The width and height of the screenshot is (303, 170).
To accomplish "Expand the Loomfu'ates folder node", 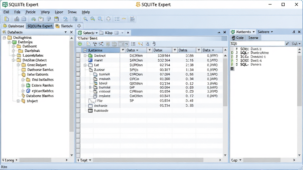I will tap(14, 55).
